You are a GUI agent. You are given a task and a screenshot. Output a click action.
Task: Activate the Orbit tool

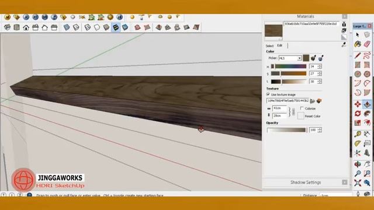tap(357, 164)
